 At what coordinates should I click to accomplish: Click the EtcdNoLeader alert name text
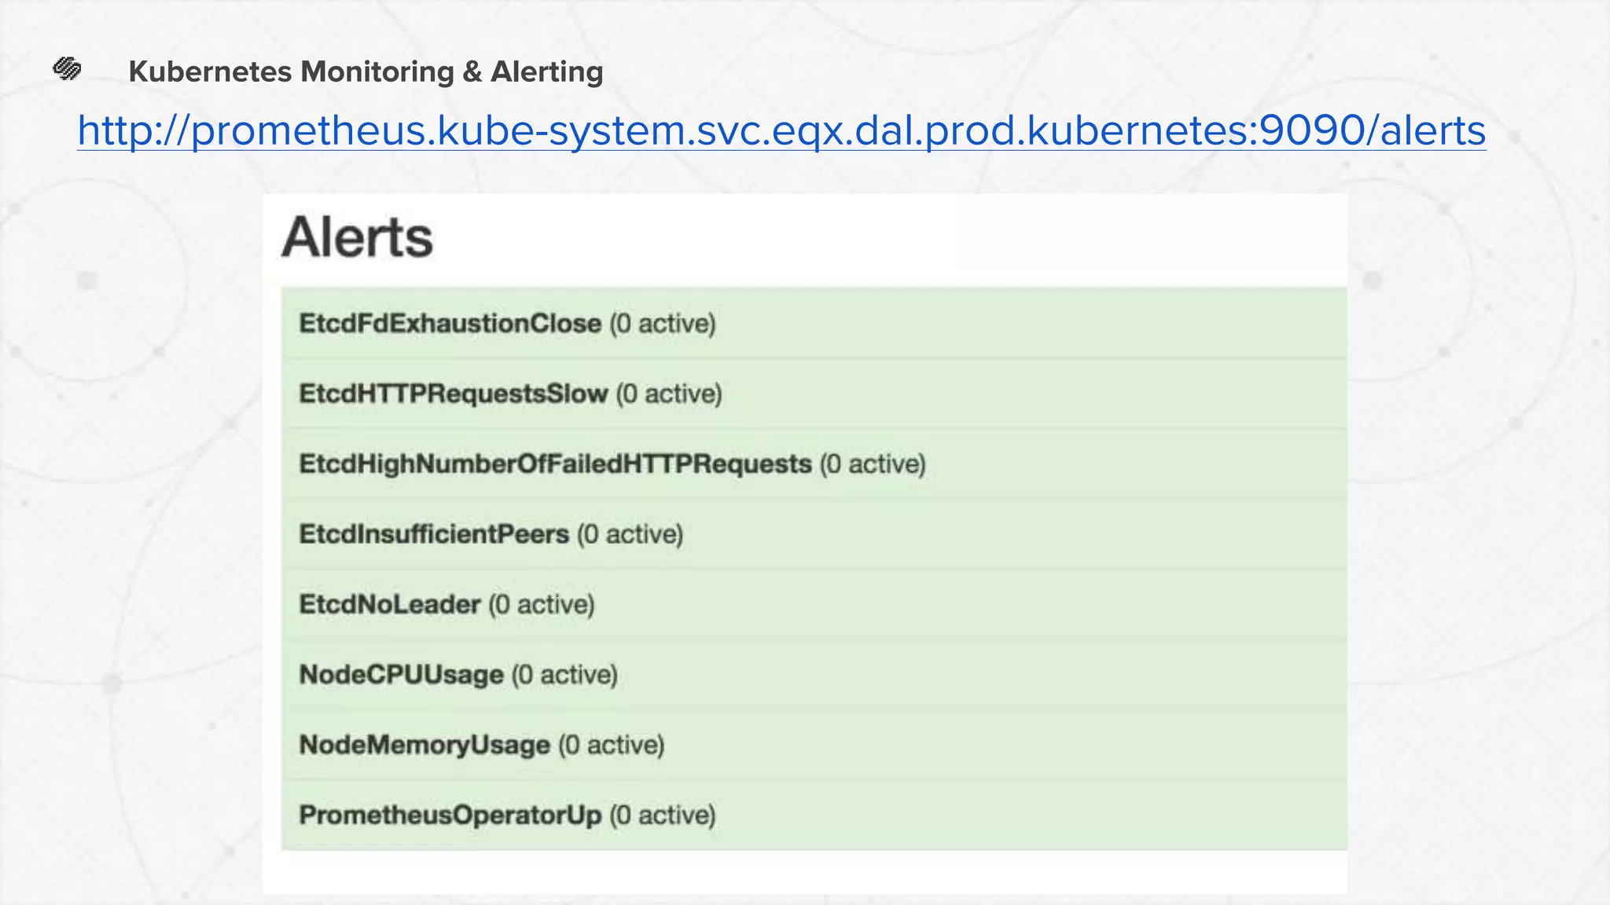point(390,604)
